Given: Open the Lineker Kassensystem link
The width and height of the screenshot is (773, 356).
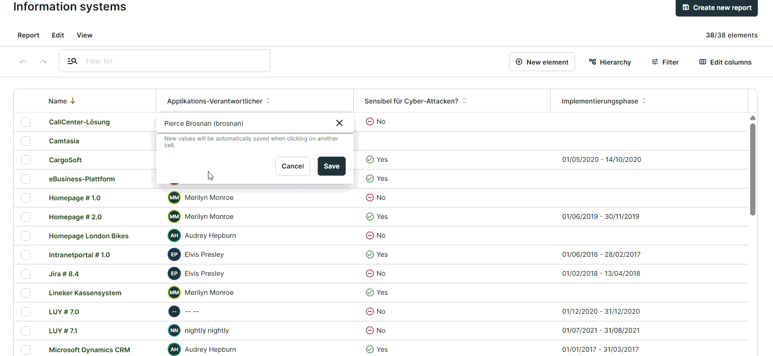Looking at the screenshot, I should tap(85, 293).
